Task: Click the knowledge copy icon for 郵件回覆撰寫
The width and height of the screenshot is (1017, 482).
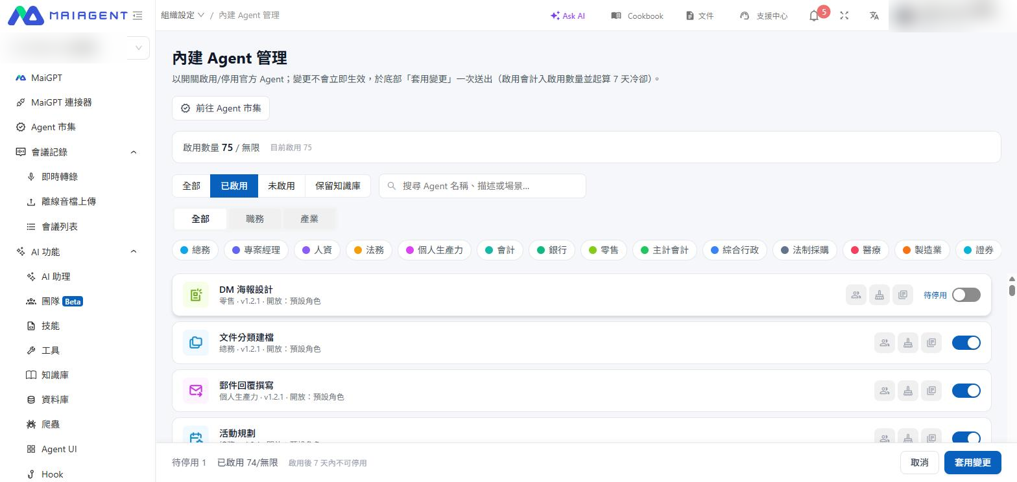Action: pyautogui.click(x=931, y=391)
